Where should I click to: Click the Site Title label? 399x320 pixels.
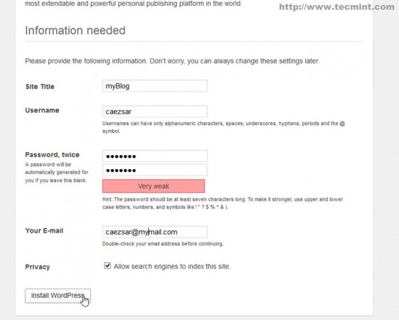tap(40, 87)
